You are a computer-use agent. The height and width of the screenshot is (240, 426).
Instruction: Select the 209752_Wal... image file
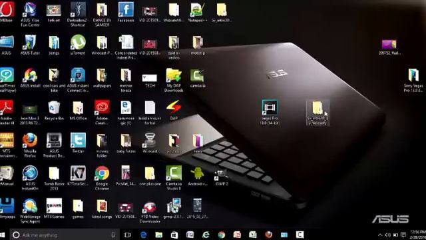pyautogui.click(x=389, y=47)
